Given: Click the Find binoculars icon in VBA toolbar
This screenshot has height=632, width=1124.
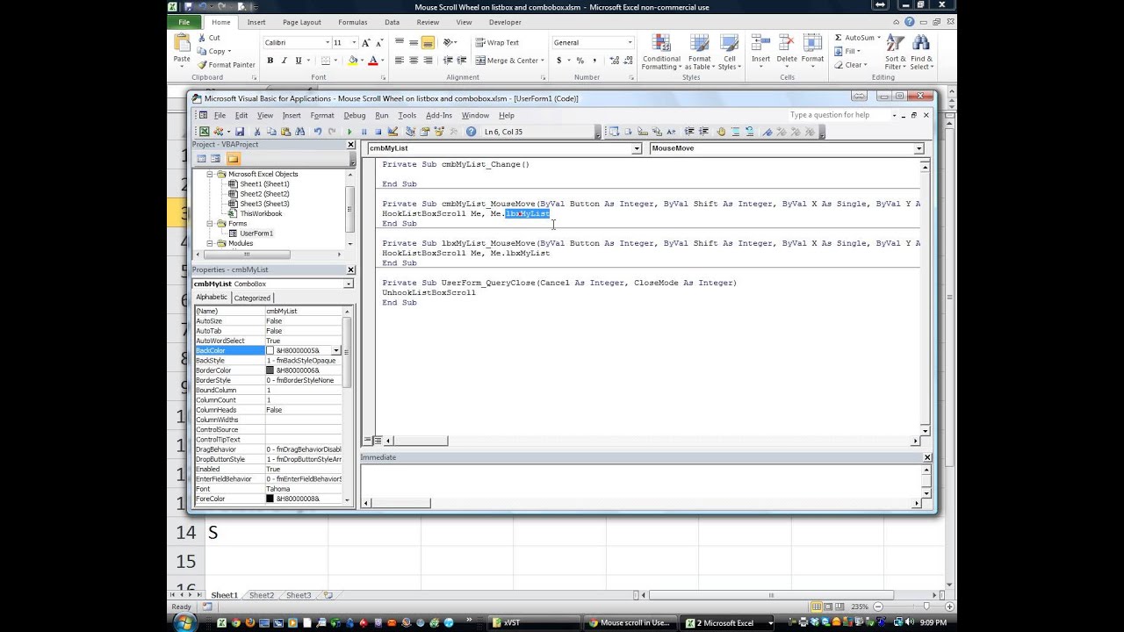Looking at the screenshot, I should [x=299, y=132].
